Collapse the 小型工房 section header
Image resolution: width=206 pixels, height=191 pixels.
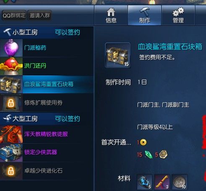tap(47, 32)
